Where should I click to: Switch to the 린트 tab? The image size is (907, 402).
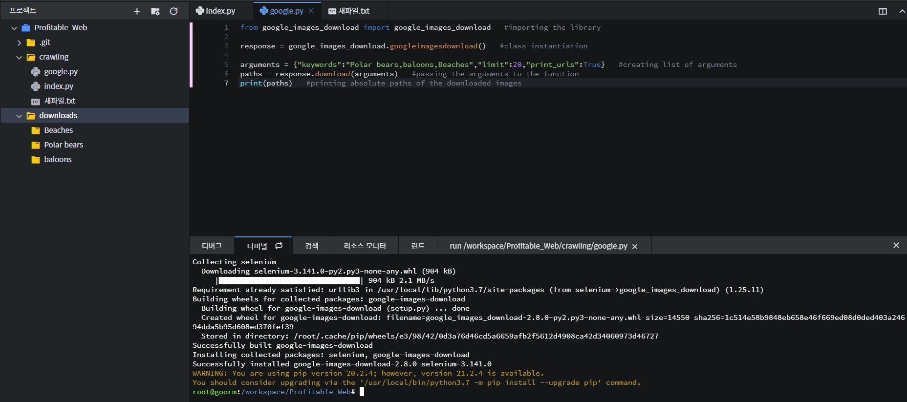[418, 246]
